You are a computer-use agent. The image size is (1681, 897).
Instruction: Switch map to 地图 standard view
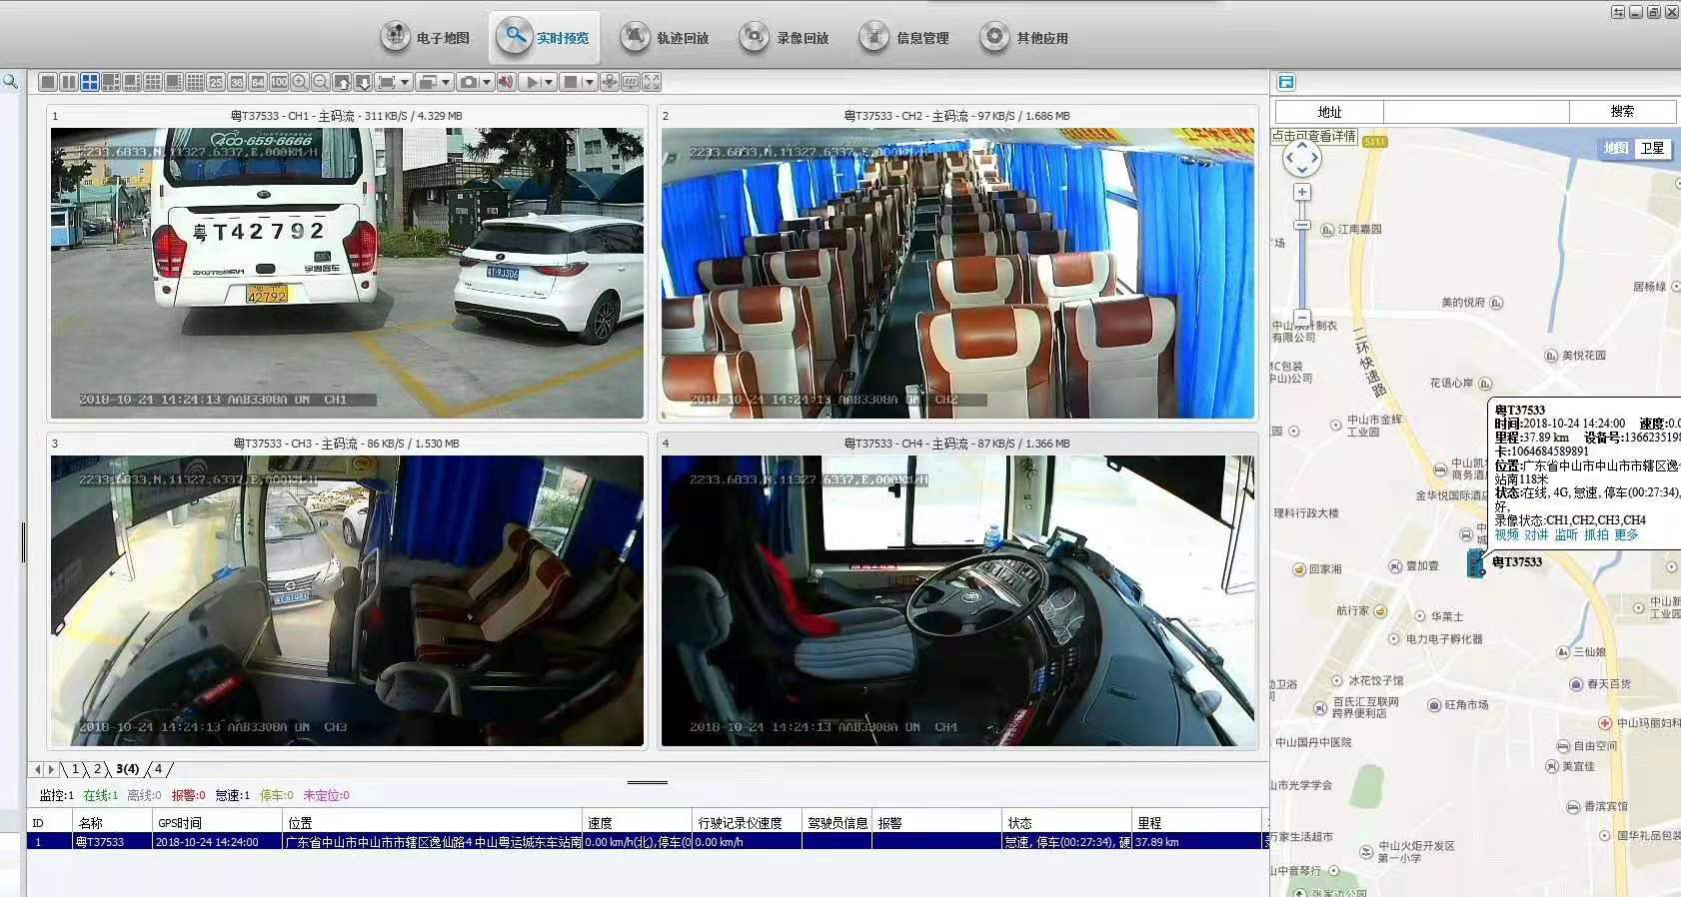pyautogui.click(x=1615, y=148)
